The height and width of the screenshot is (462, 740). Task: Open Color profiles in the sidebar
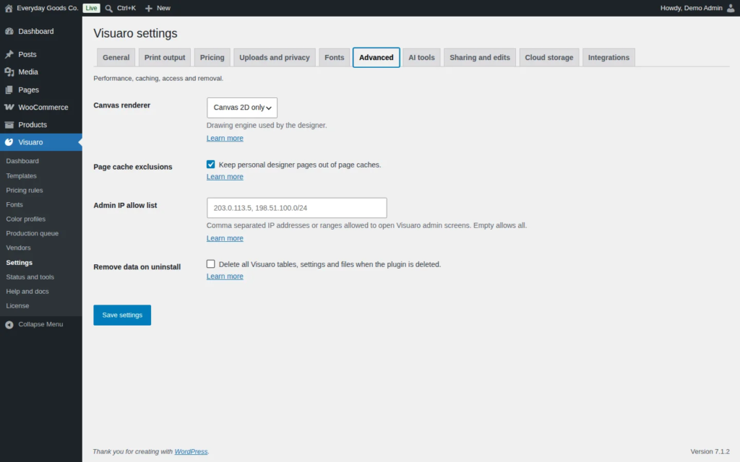(26, 219)
